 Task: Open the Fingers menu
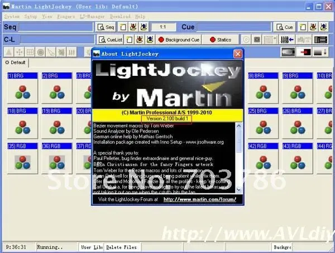coord(66,16)
